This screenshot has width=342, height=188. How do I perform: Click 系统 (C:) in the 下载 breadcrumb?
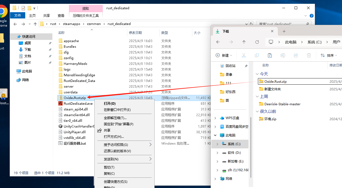coord(315,42)
